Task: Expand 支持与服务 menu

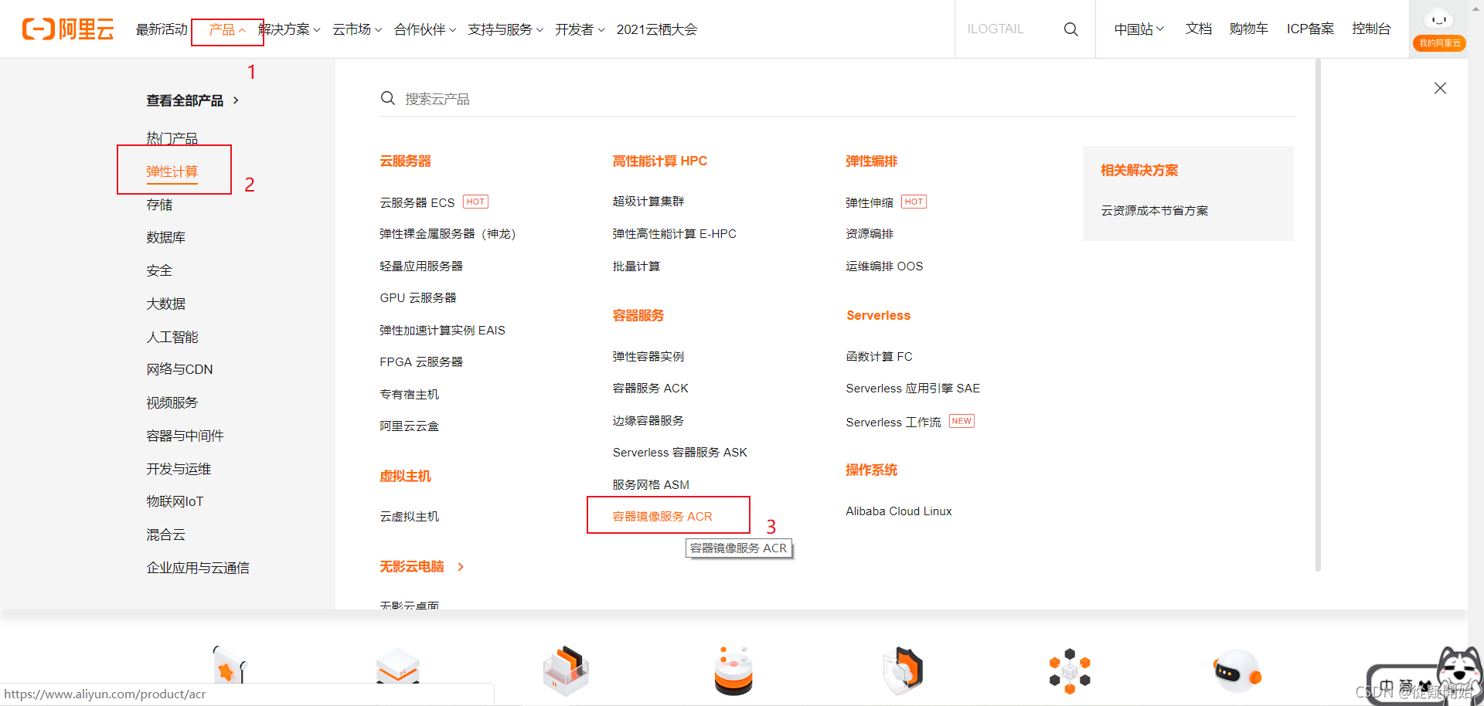Action: (x=505, y=29)
